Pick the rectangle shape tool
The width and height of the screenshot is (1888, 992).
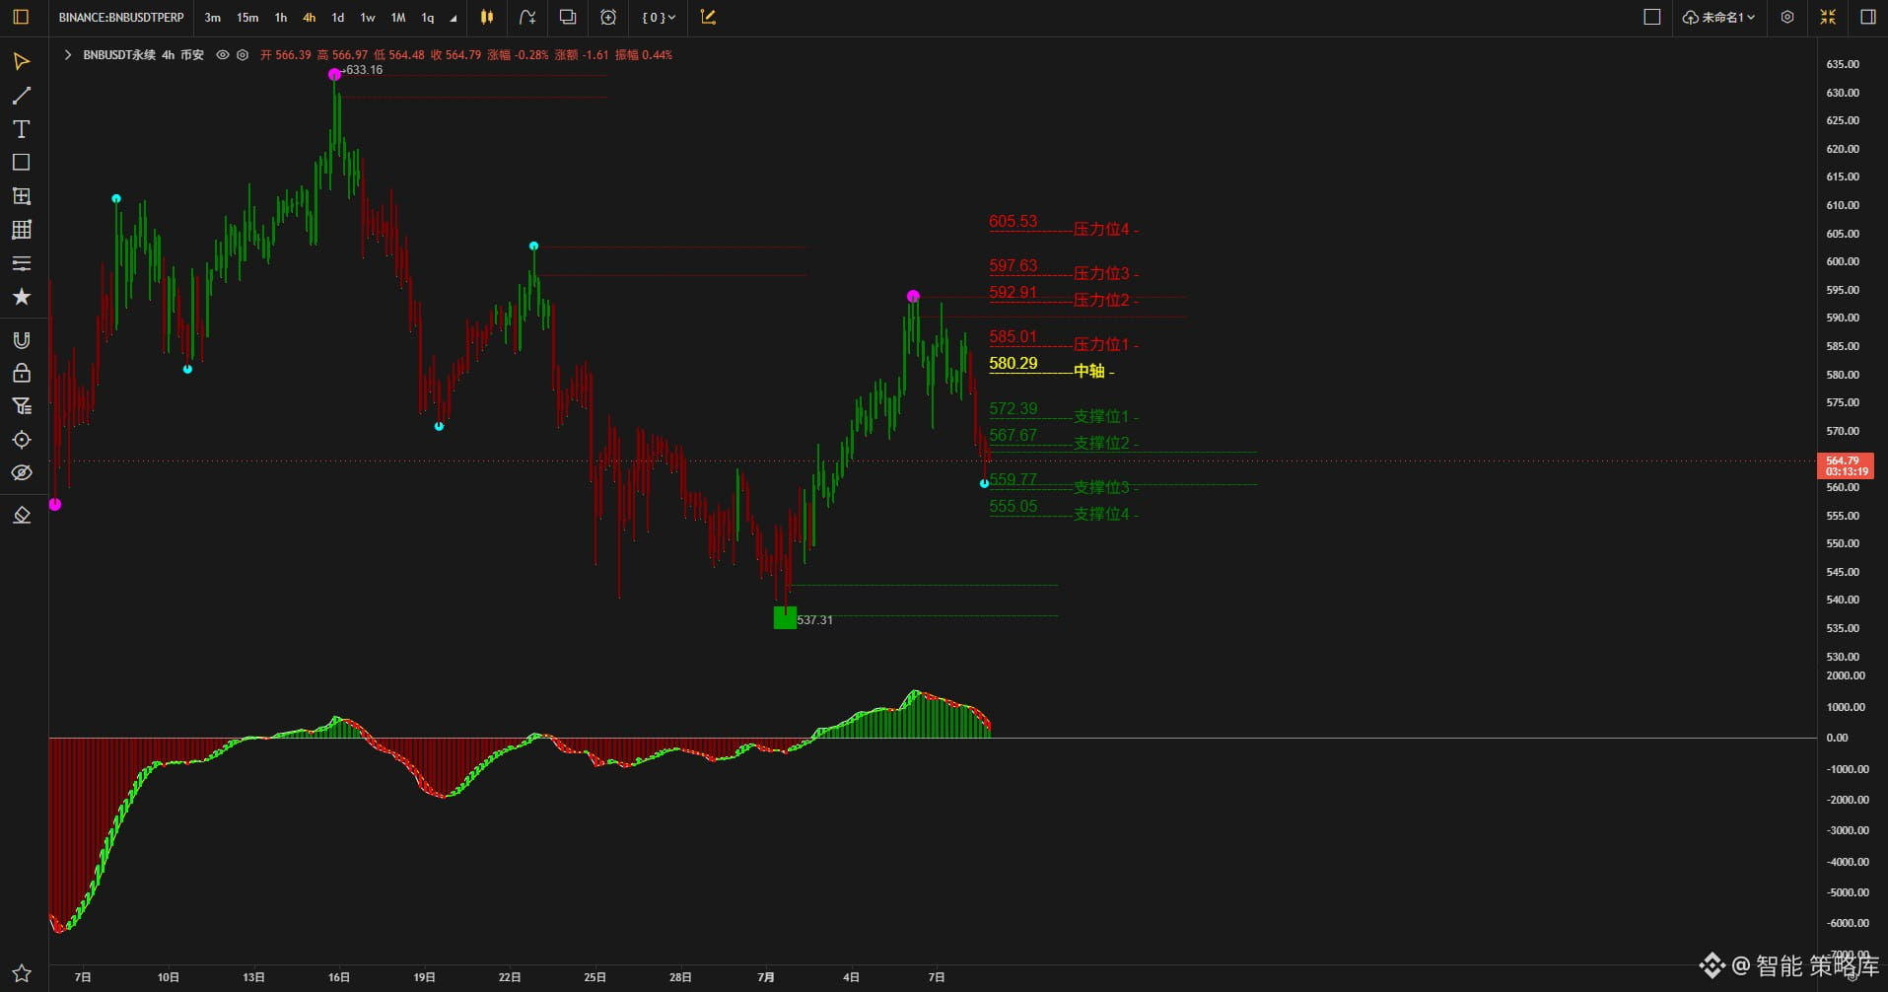[x=21, y=163]
